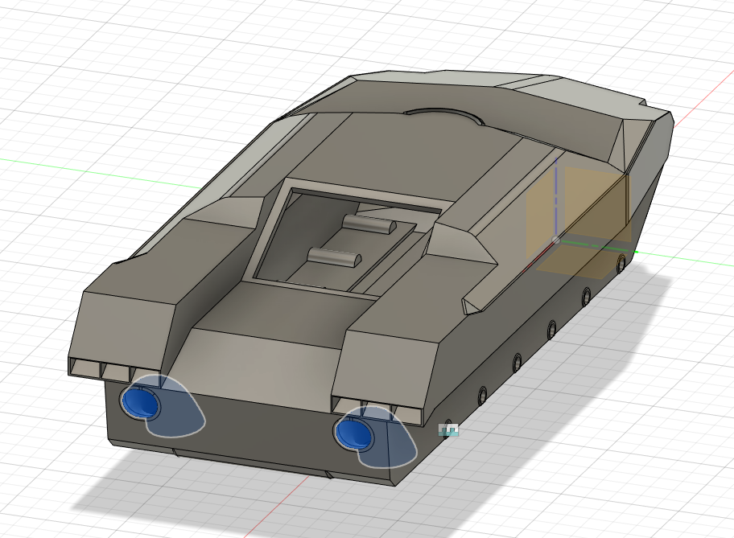This screenshot has height=538, width=734.
Task: Select the upper cylinder inside the recess
Action: (x=370, y=224)
